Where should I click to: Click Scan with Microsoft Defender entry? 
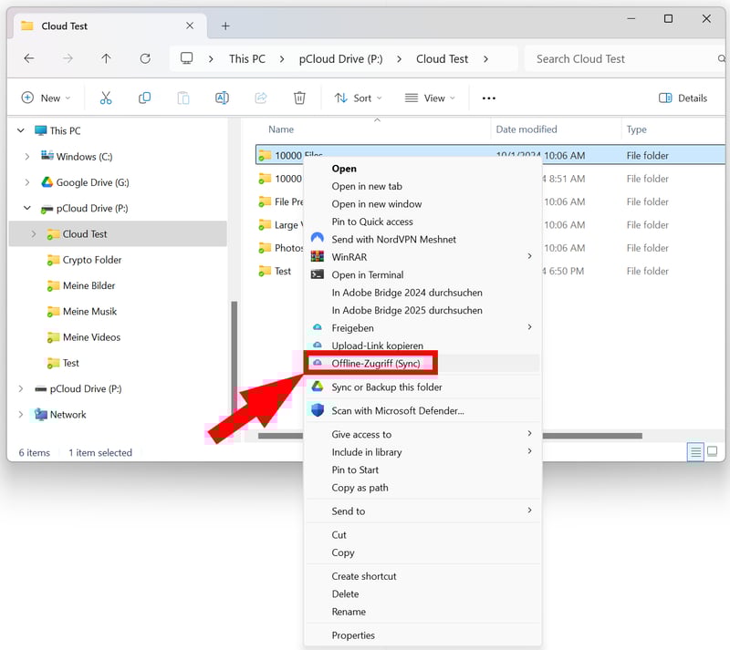pos(397,410)
